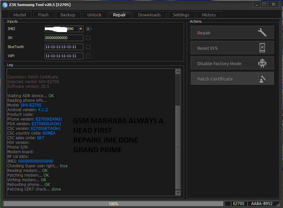Click the SHV-E270S model value in log
Image resolution: width=283 pixels, height=208 pixels.
point(31,105)
